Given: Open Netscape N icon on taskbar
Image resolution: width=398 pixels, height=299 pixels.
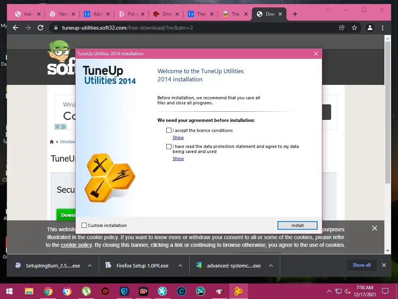Looking at the screenshot, I should (201, 291).
